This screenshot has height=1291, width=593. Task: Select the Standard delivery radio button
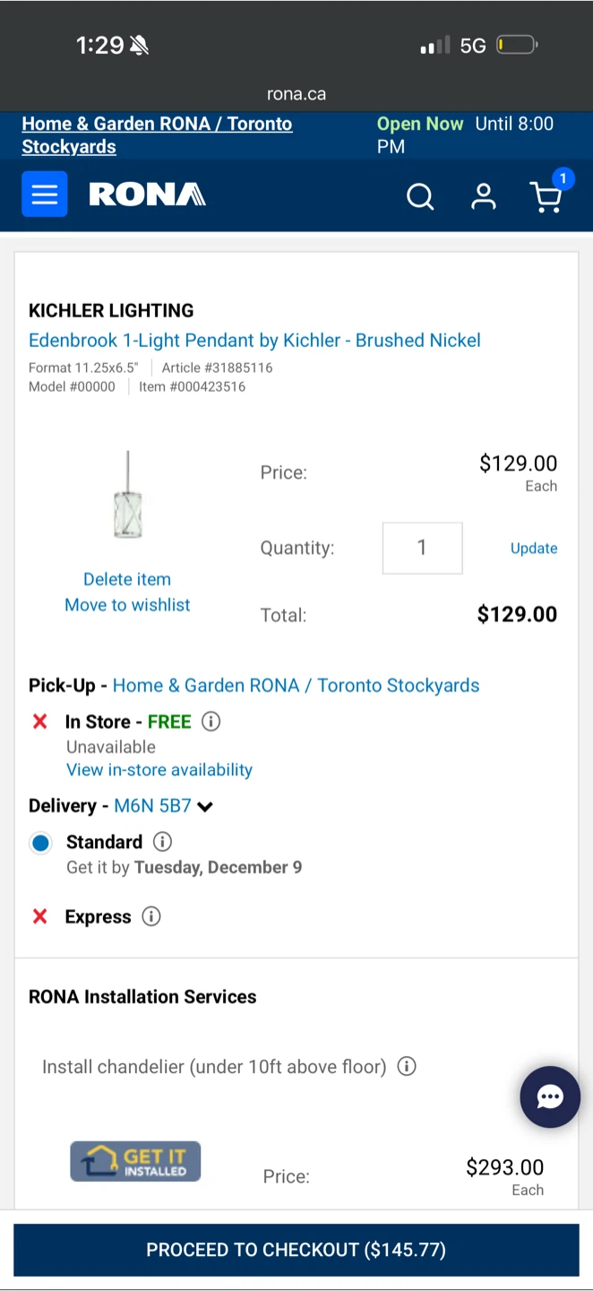point(40,843)
